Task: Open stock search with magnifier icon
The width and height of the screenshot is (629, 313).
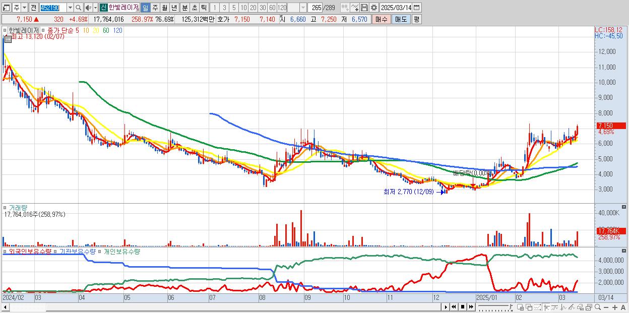Action: point(79,8)
